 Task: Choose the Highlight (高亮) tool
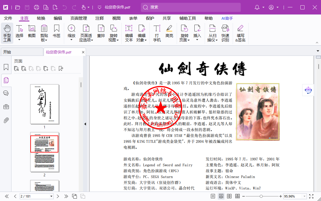tap(169, 31)
